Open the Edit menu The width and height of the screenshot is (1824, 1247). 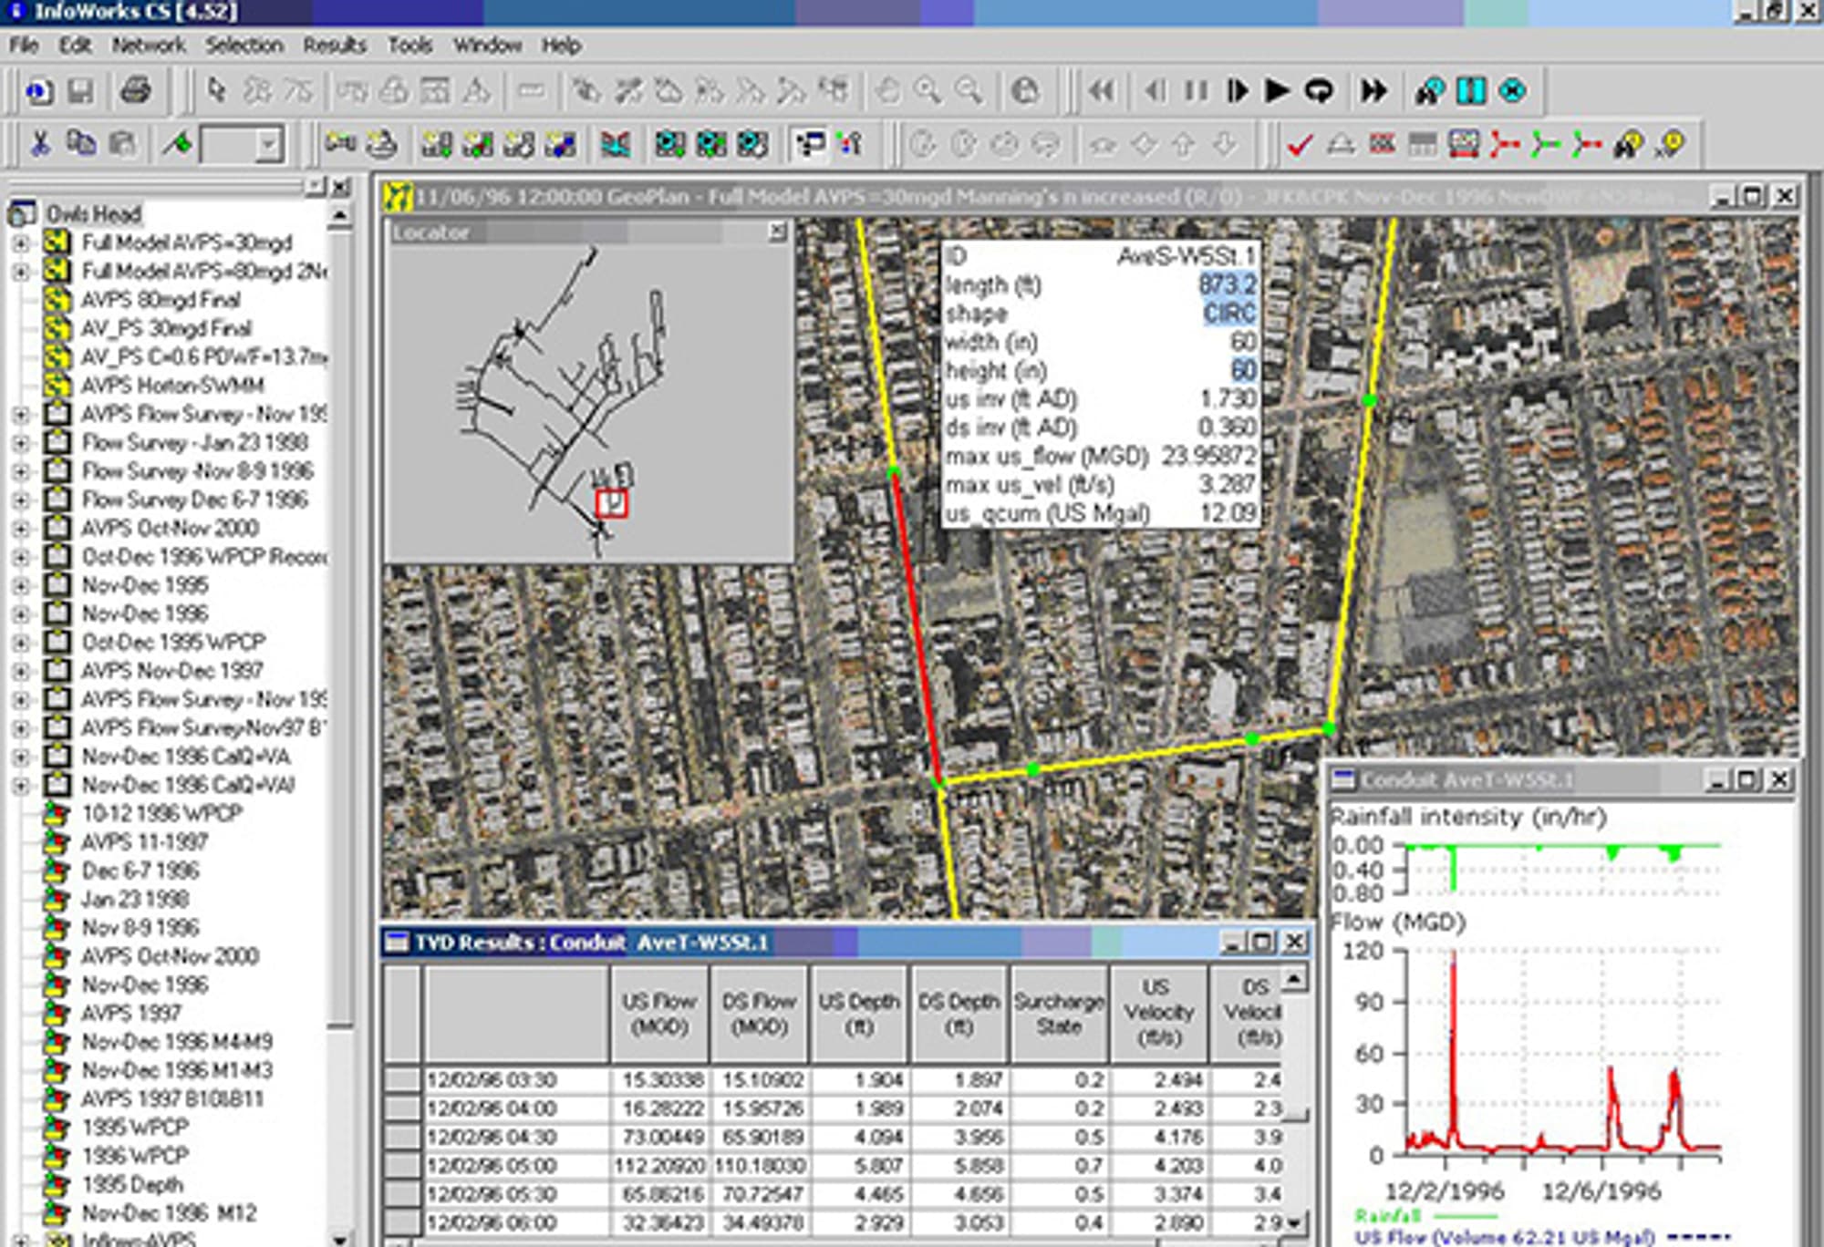point(75,45)
